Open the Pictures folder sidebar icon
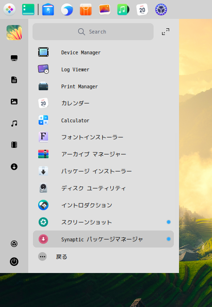212x307 pixels. pos(14,102)
